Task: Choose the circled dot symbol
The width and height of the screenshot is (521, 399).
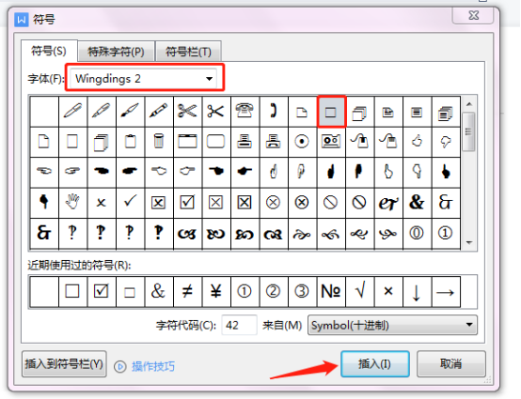Action: click(302, 141)
